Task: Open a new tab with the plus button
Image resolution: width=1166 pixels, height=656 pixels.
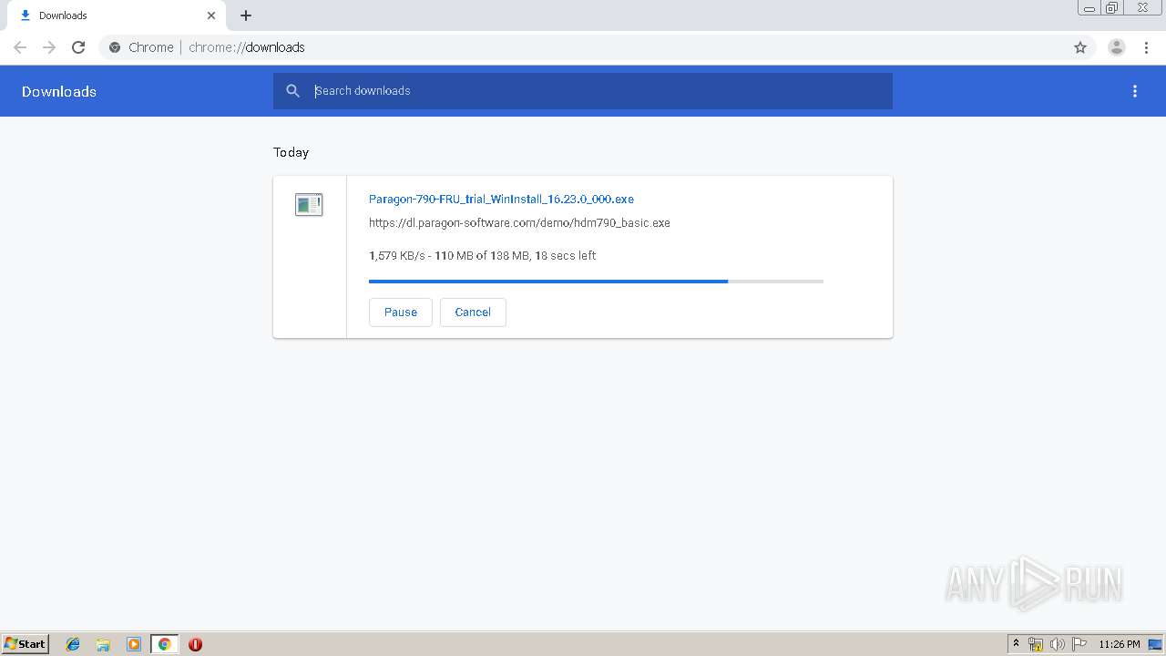Action: [246, 15]
